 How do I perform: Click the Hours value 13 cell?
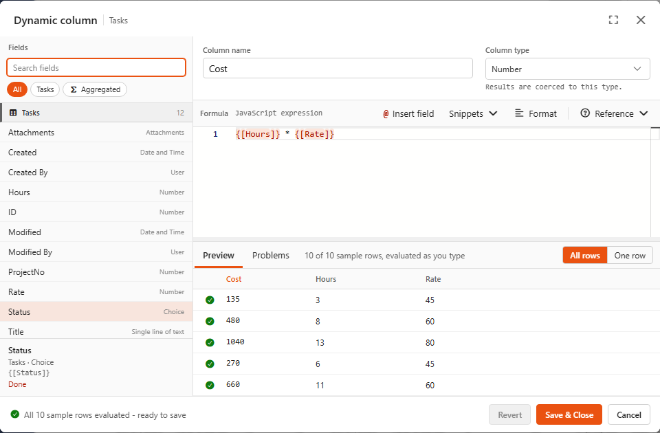(x=320, y=342)
